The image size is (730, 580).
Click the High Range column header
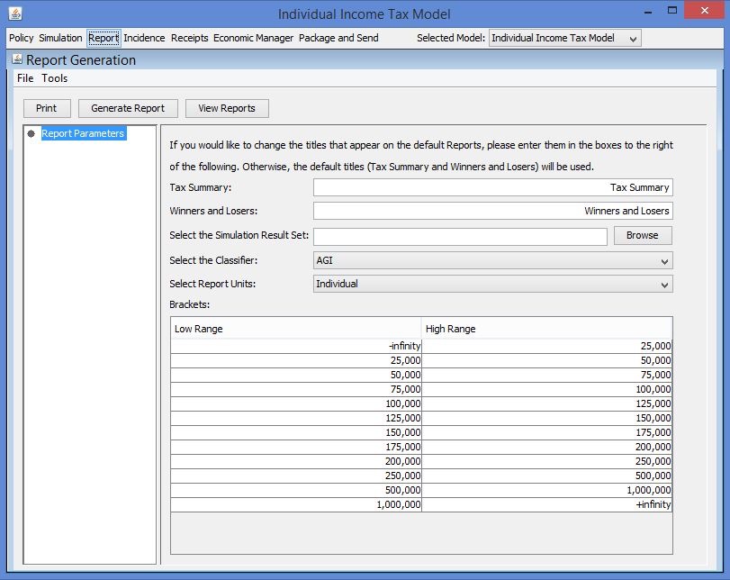pos(546,329)
